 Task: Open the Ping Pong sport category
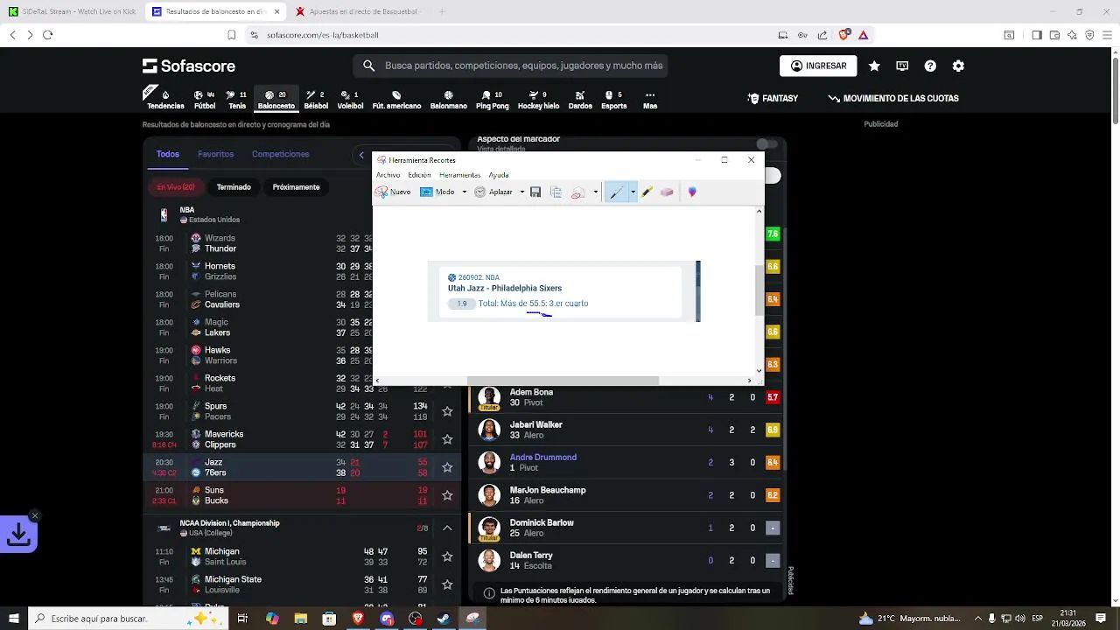coord(492,100)
